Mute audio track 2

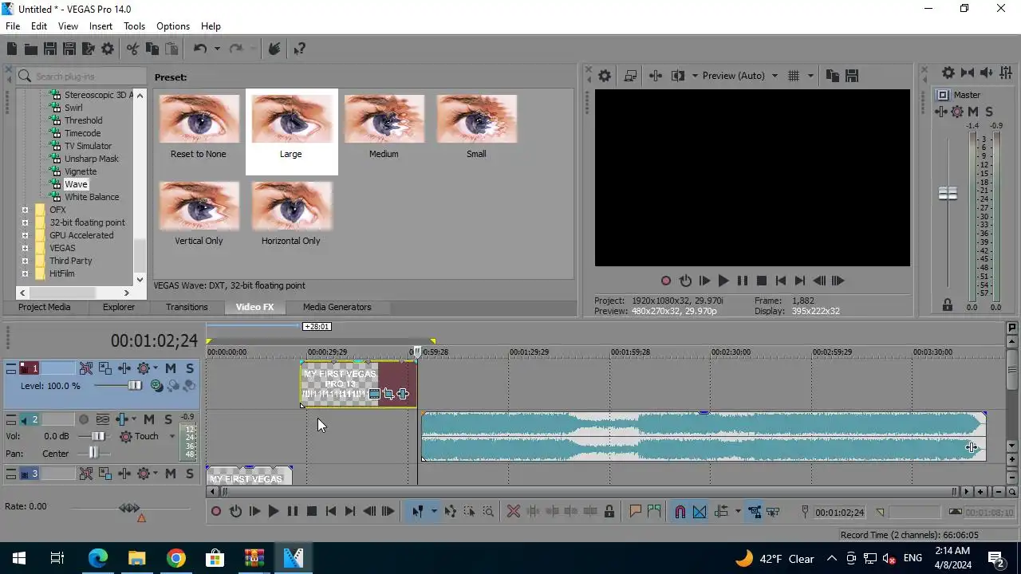(150, 419)
